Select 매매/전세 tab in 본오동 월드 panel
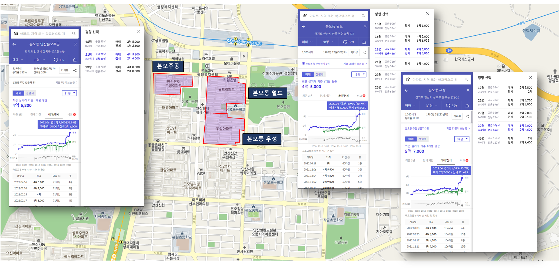Image resolution: width=559 pixels, height=270 pixels. point(343,96)
